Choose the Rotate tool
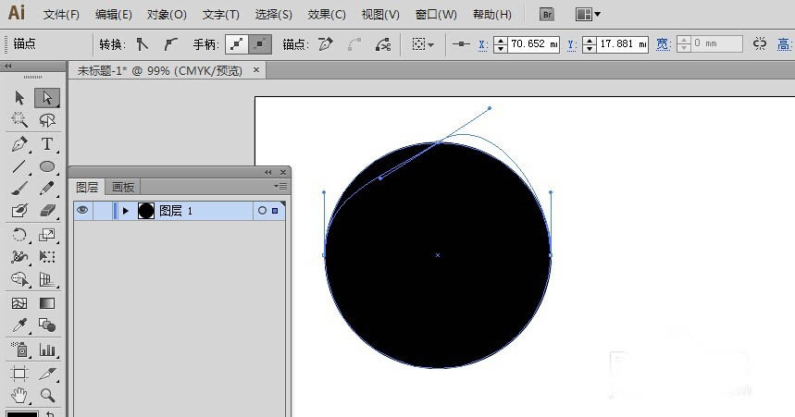Image resolution: width=795 pixels, height=417 pixels. (19, 235)
